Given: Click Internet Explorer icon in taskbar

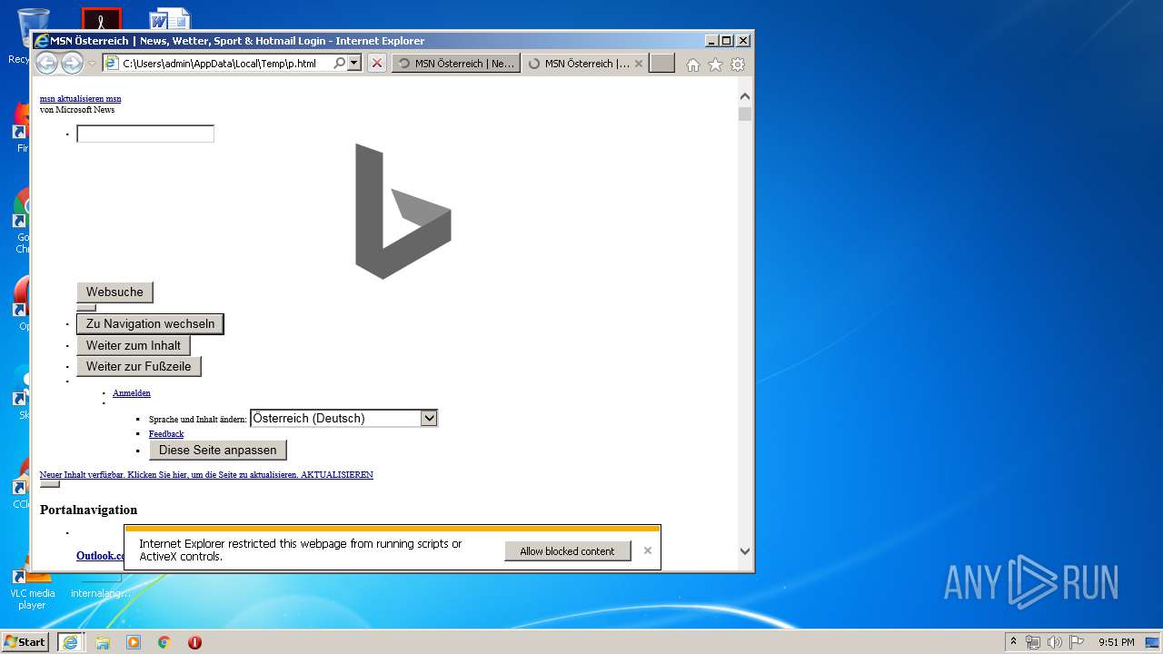Looking at the screenshot, I should [71, 642].
